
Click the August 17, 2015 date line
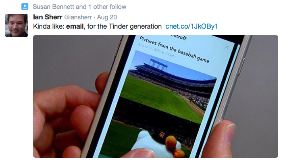click(x=156, y=50)
